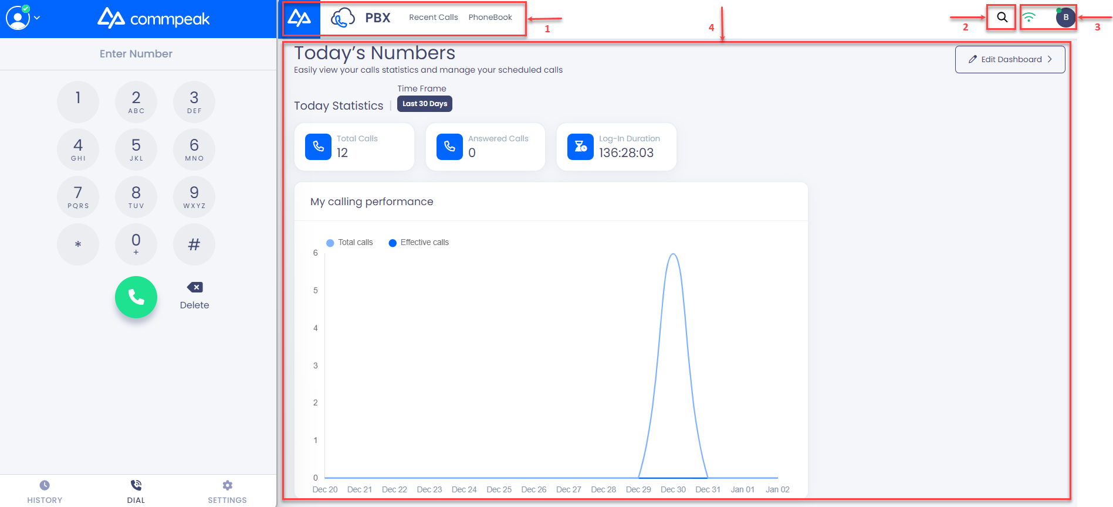Click the Total Calls value 12
This screenshot has width=1113, height=507.
343,153
